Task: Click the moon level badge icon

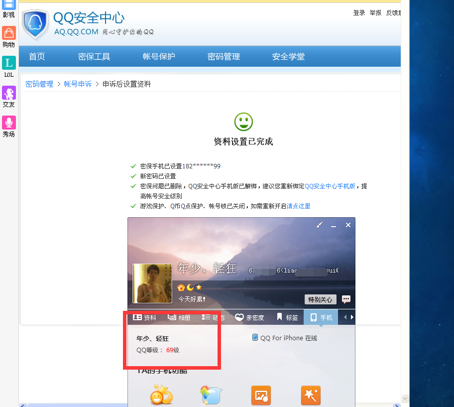Action: [x=190, y=287]
